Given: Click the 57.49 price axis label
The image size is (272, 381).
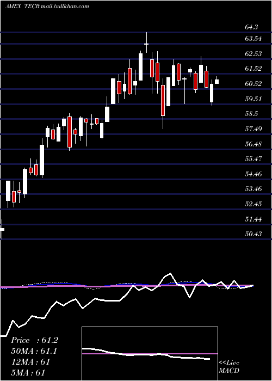Looking at the screenshot, I should [254, 128].
